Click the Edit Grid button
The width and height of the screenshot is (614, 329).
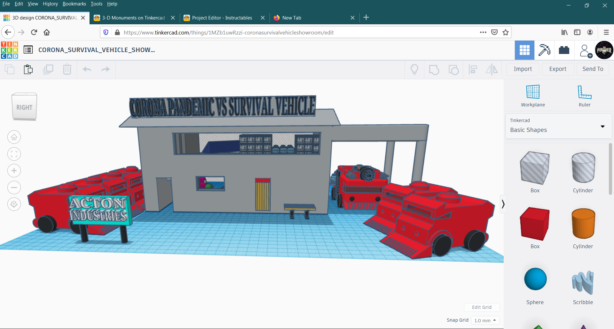click(482, 307)
